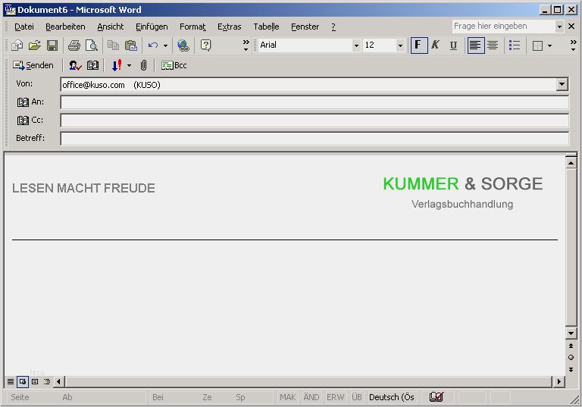Send the e-mail with Senden
Image resolution: width=582 pixels, height=407 pixels.
coord(33,65)
